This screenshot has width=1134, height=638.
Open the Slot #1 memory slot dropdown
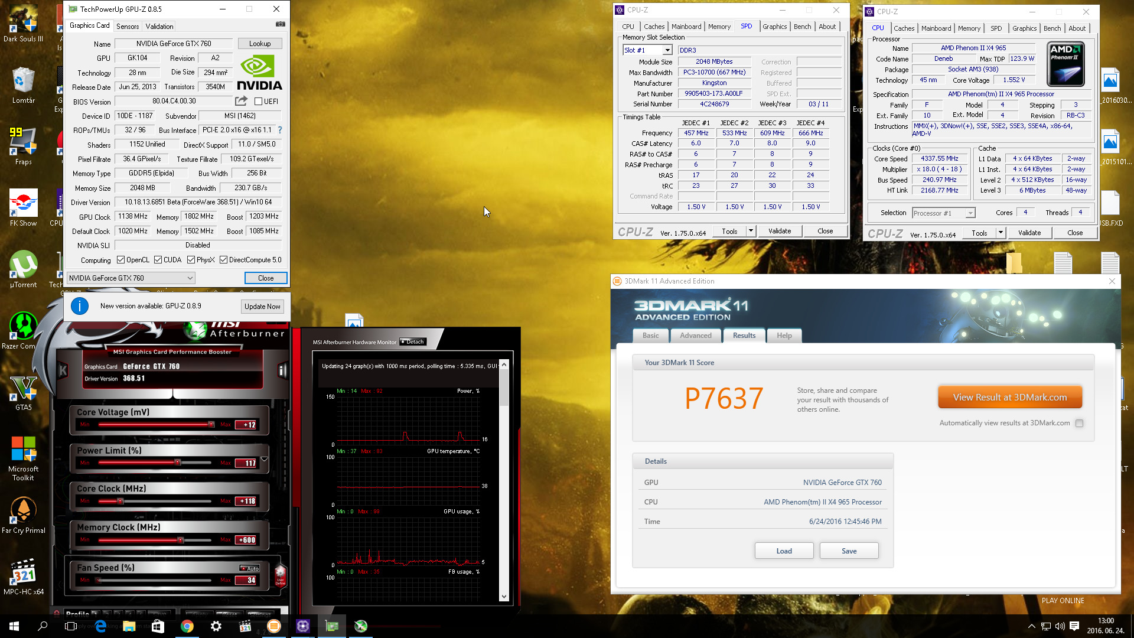(667, 50)
